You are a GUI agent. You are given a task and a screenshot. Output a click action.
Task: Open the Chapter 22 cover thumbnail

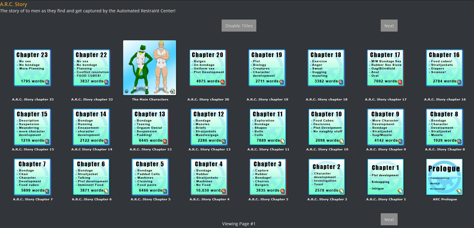coord(91,68)
